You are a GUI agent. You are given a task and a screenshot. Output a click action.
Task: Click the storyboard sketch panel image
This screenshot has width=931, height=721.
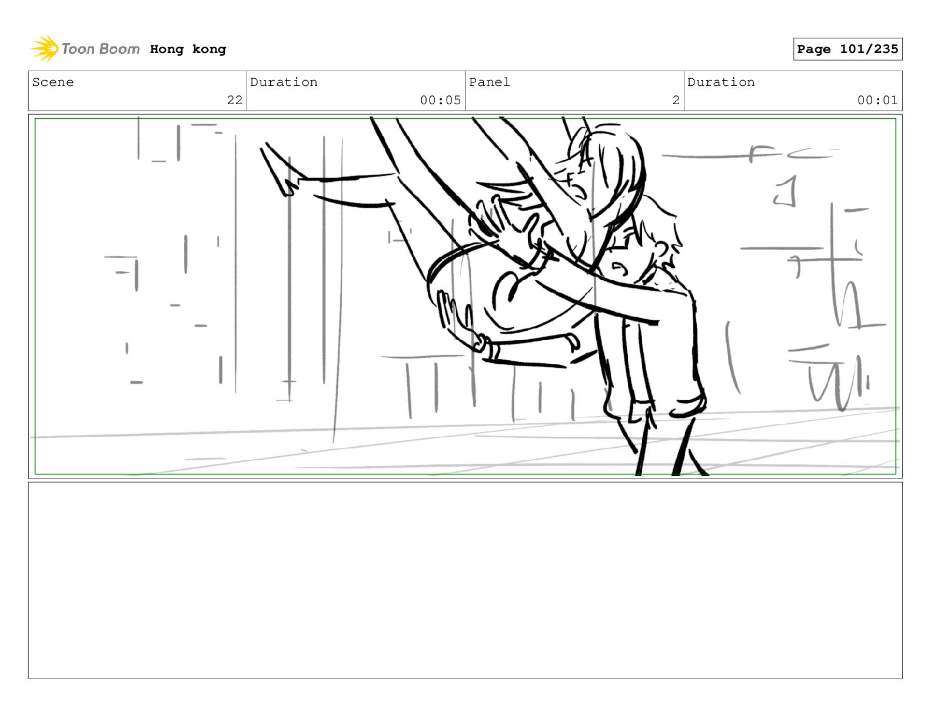point(465,296)
